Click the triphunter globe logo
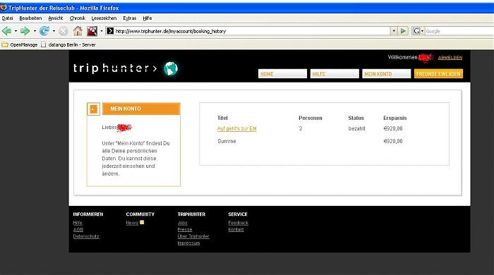Viewport: 494px width, 275px height. point(171,68)
